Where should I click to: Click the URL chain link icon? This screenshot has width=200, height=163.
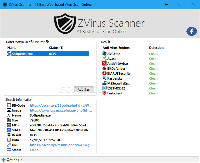9,145
